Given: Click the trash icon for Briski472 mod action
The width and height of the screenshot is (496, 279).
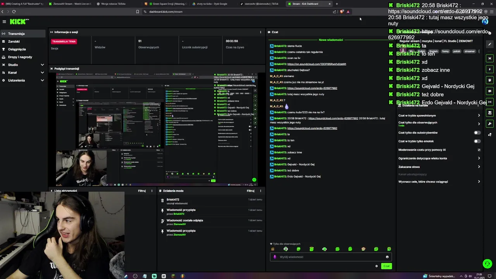Looking at the screenshot, I should 162,200.
